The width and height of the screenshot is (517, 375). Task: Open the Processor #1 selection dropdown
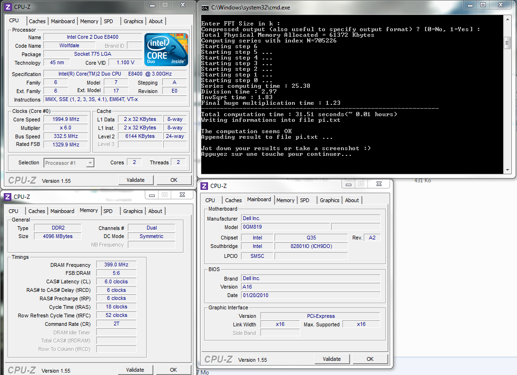point(90,163)
